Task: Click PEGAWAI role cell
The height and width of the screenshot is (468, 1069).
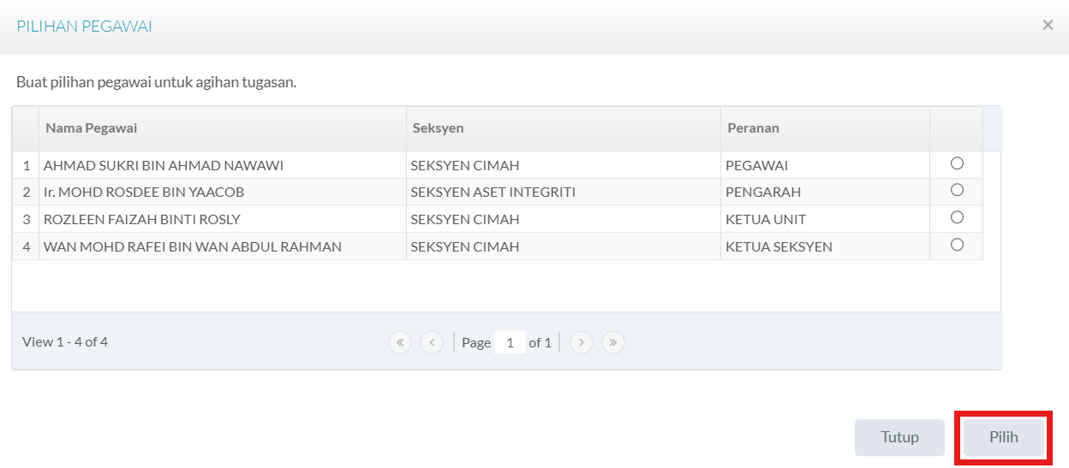Action: 825,165
